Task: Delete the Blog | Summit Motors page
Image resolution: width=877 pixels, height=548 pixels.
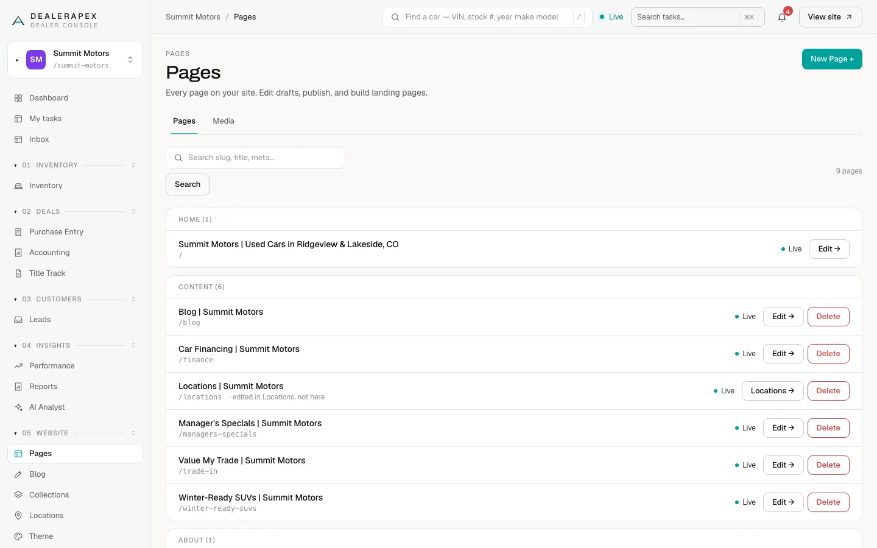Action: [x=828, y=317]
